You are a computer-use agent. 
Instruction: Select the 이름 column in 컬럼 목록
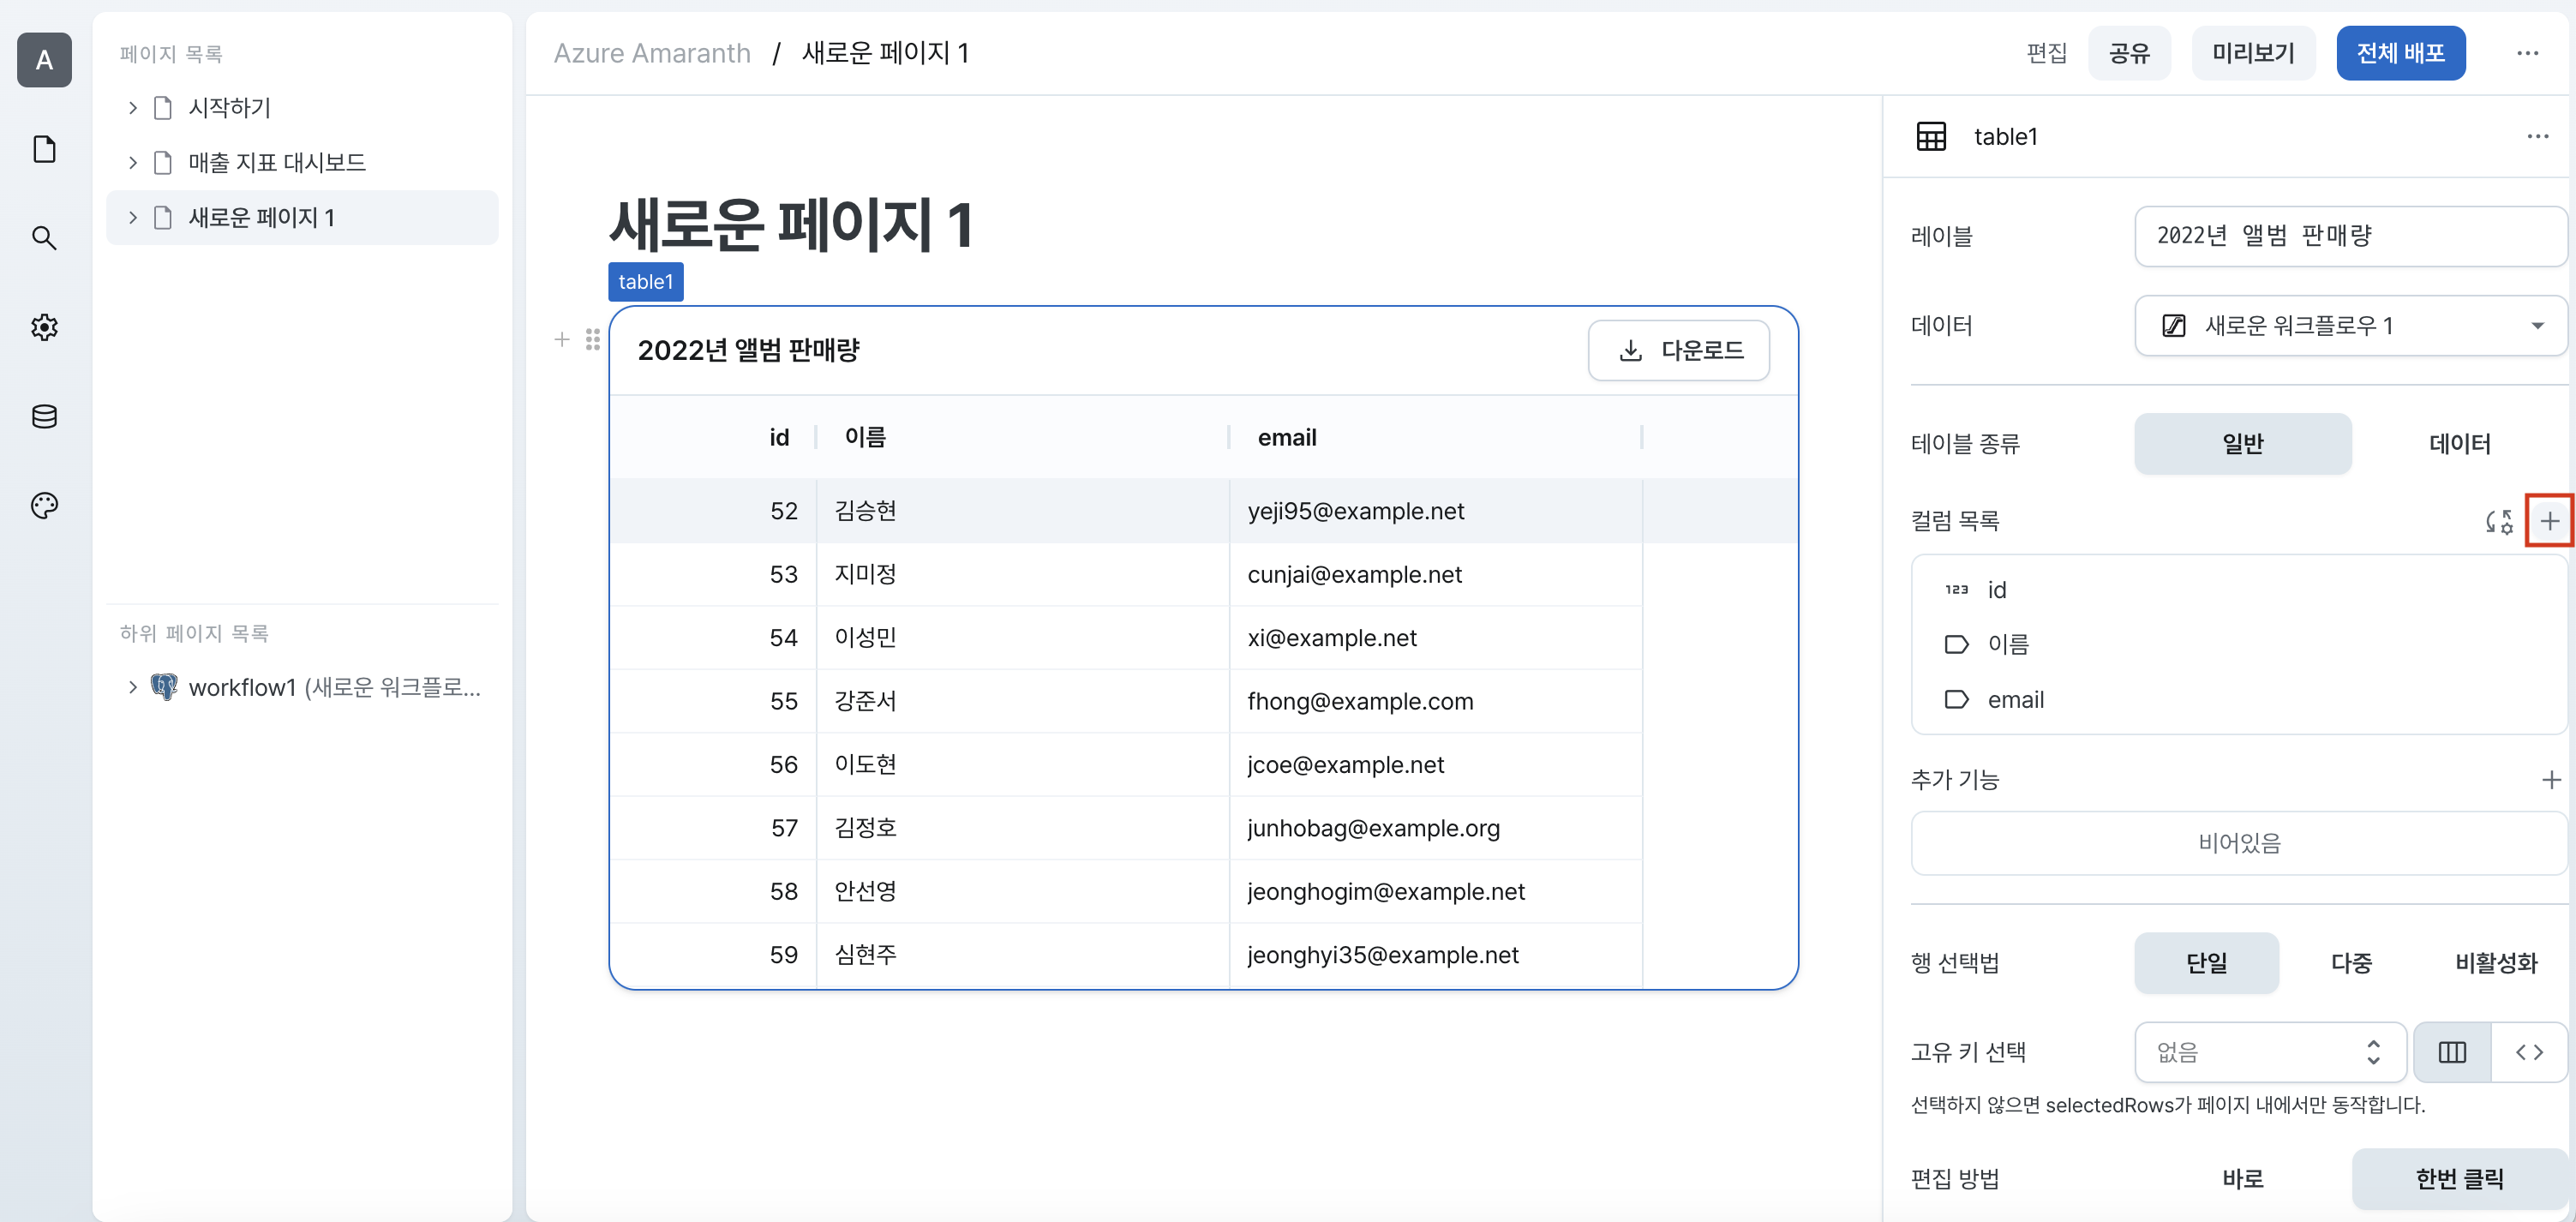pyautogui.click(x=2238, y=644)
